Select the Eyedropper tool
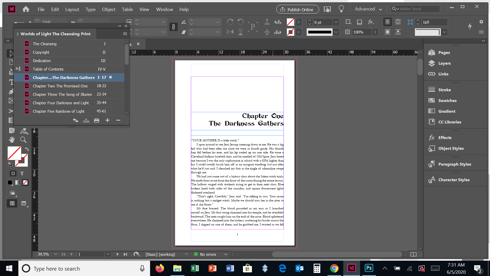The height and width of the screenshot is (276, 490). click(24, 131)
